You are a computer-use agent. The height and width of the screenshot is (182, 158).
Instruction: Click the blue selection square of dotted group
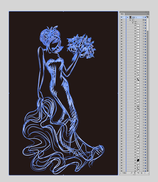(145, 20)
